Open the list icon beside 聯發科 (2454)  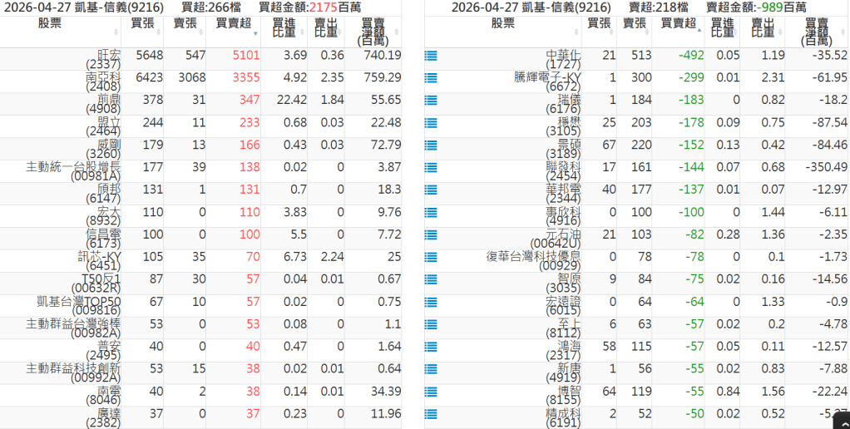coord(431,167)
